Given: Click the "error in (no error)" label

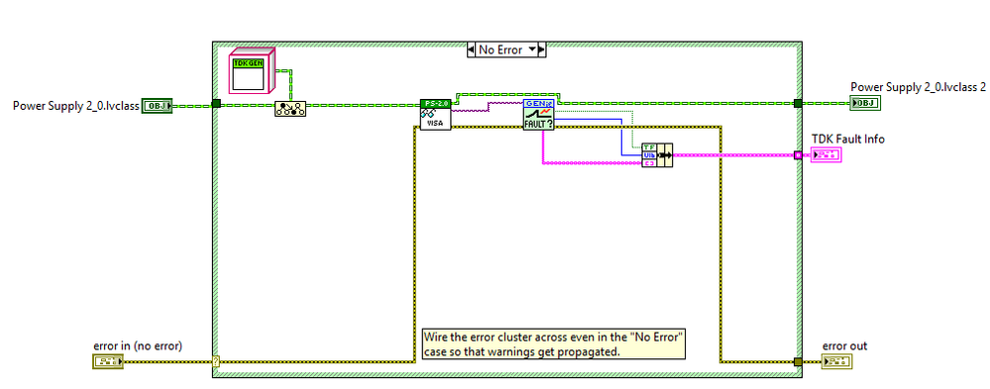Looking at the screenshot, I should [x=138, y=345].
